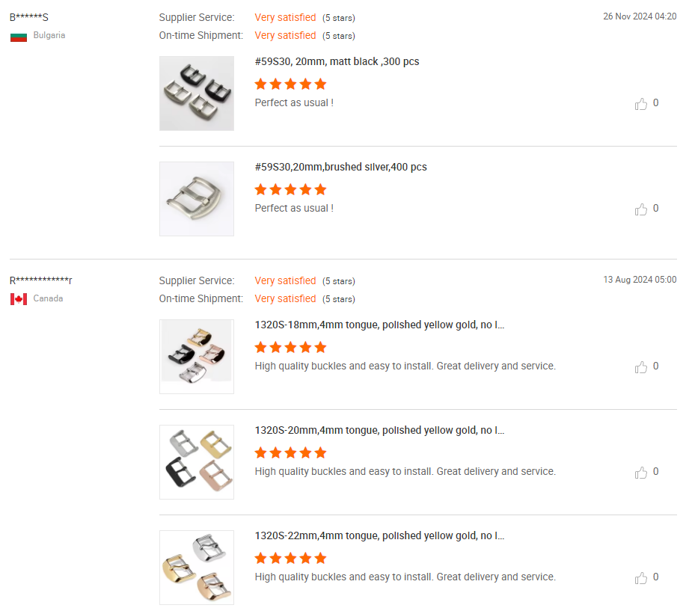Open "#59S30, 20mm, matt black, 300 pcs" product link
This screenshot has height=611, width=689.
[x=337, y=61]
